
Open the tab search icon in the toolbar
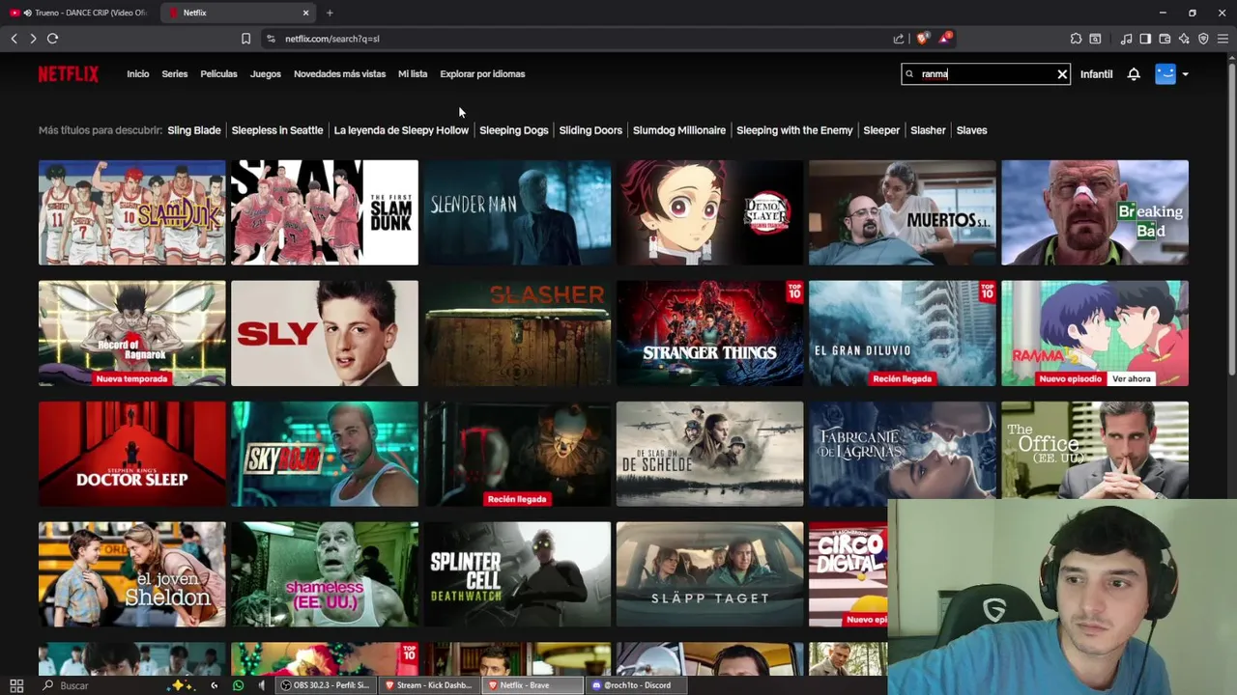1095,39
